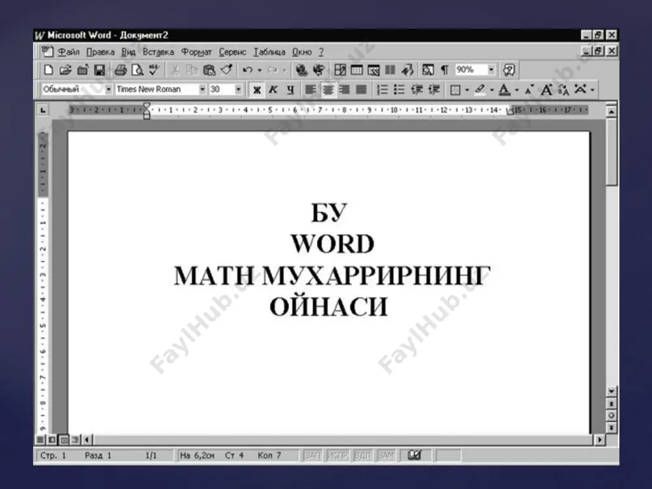Open the Tables and Borders toolbar icon

340,70
